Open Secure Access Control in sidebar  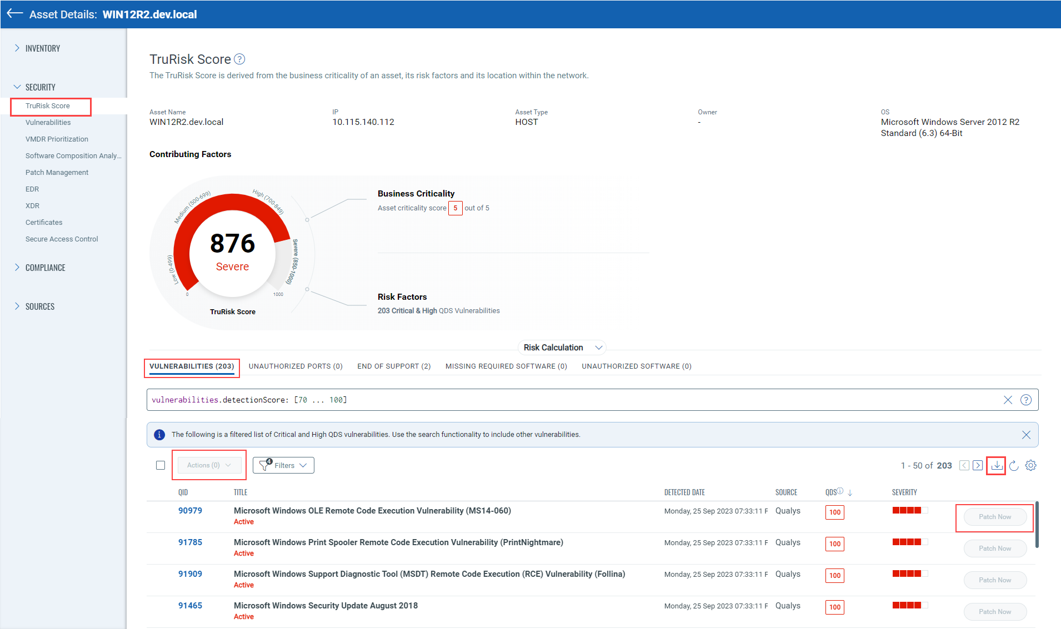click(62, 239)
